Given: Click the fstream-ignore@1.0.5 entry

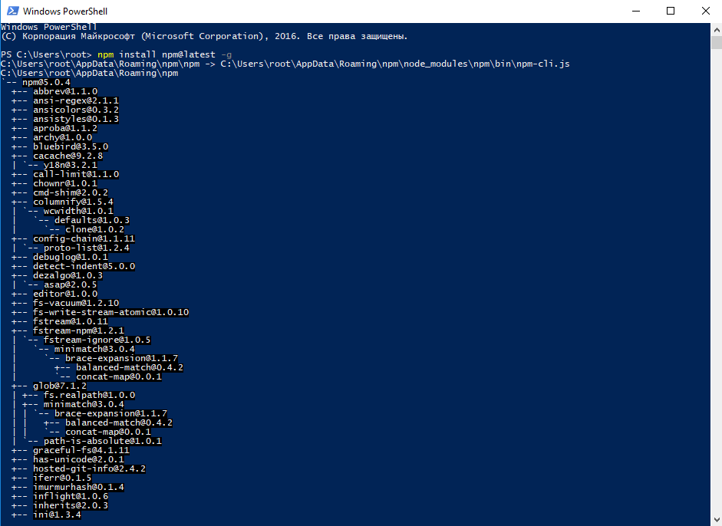Looking at the screenshot, I should click(97, 340).
